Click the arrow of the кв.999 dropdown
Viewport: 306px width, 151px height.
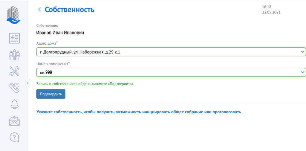click(x=302, y=72)
